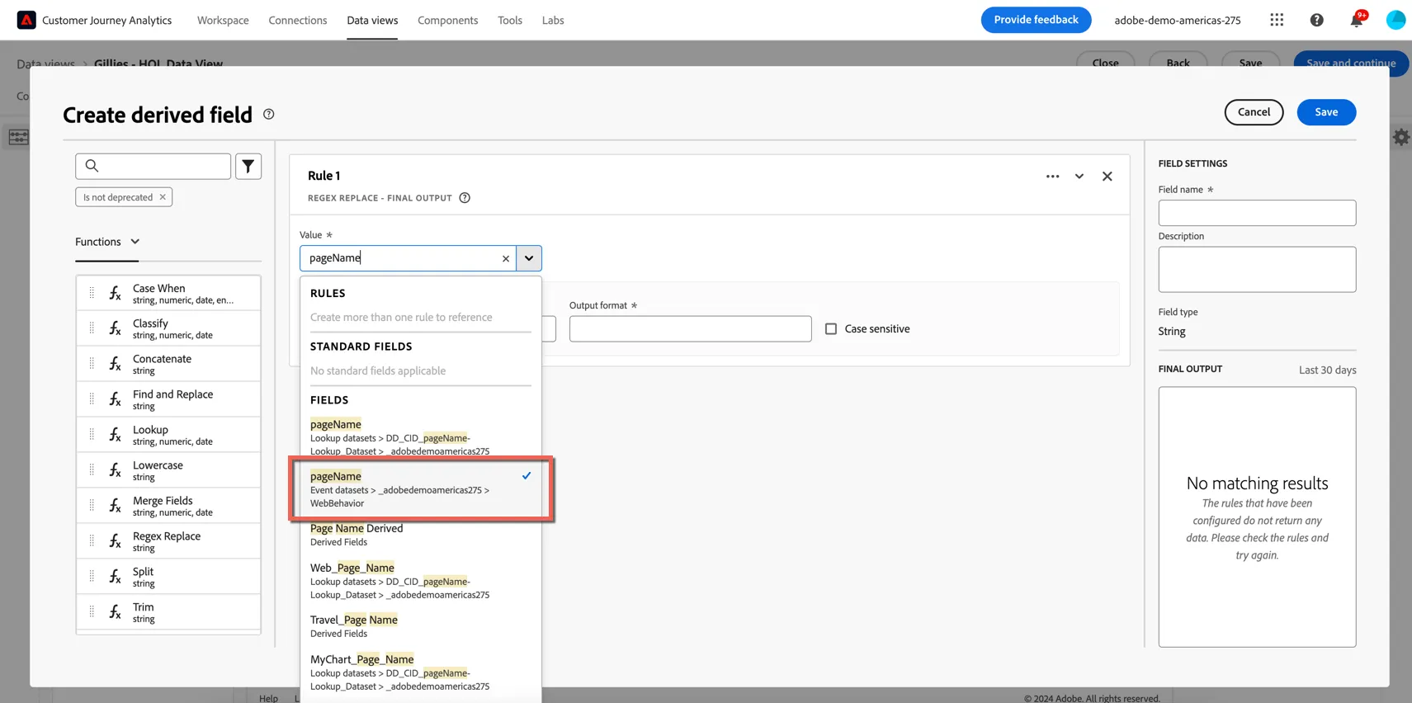1412x703 pixels.
Task: Click the Lookup function icon
Action: pyautogui.click(x=115, y=435)
